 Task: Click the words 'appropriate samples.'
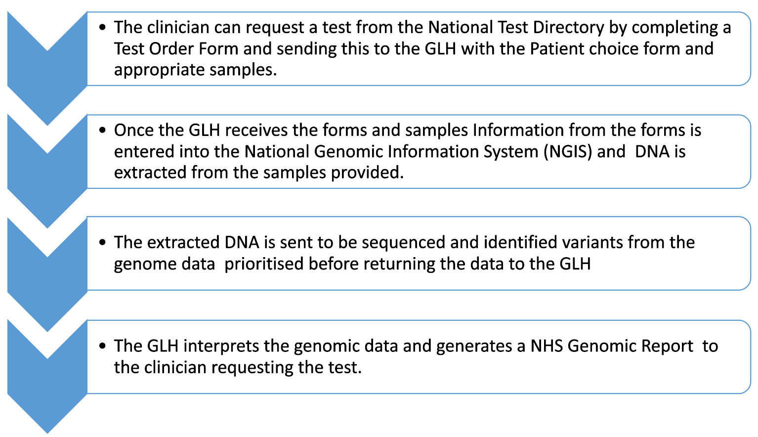[196, 70]
